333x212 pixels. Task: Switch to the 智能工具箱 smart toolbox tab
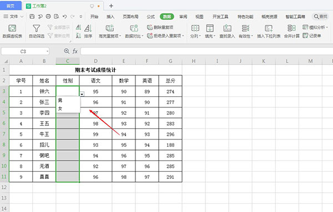click(295, 17)
